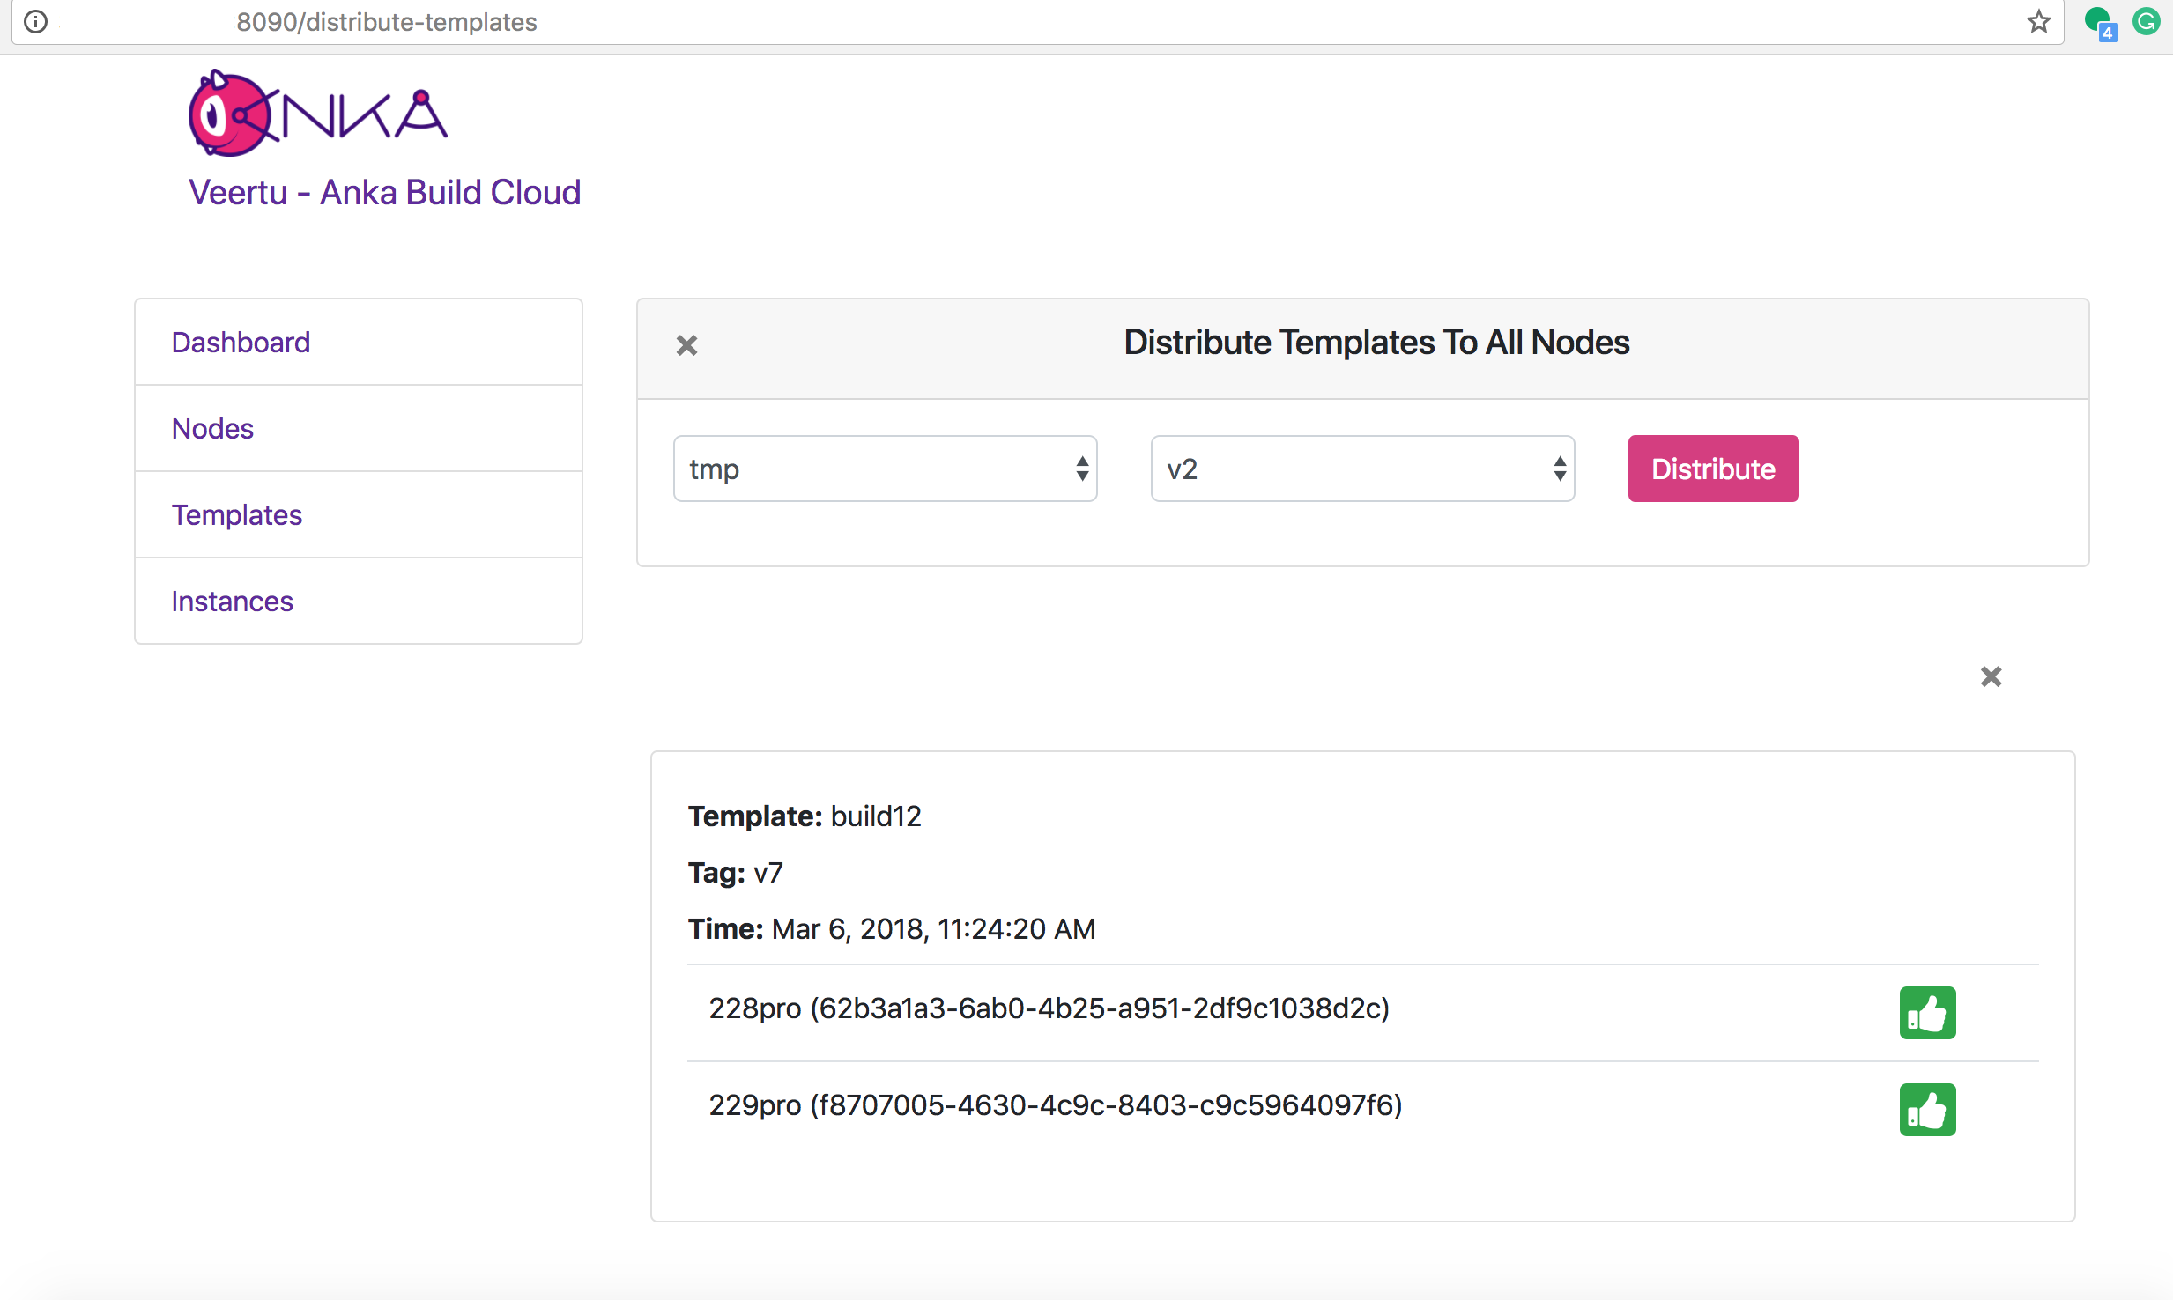The width and height of the screenshot is (2173, 1300).
Task: Open the v2 tag dropdown
Action: click(x=1362, y=469)
